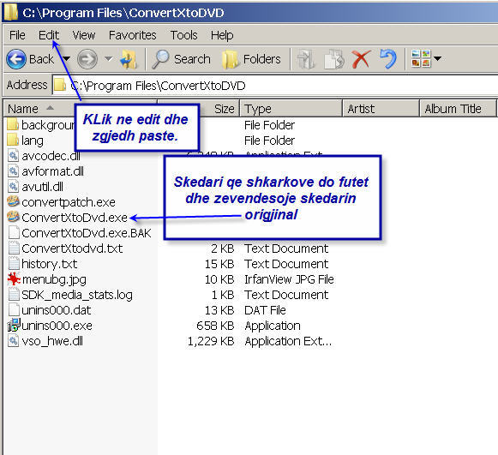The height and width of the screenshot is (455, 498).
Task: Select the avutil.dll file icon
Action: point(14,187)
